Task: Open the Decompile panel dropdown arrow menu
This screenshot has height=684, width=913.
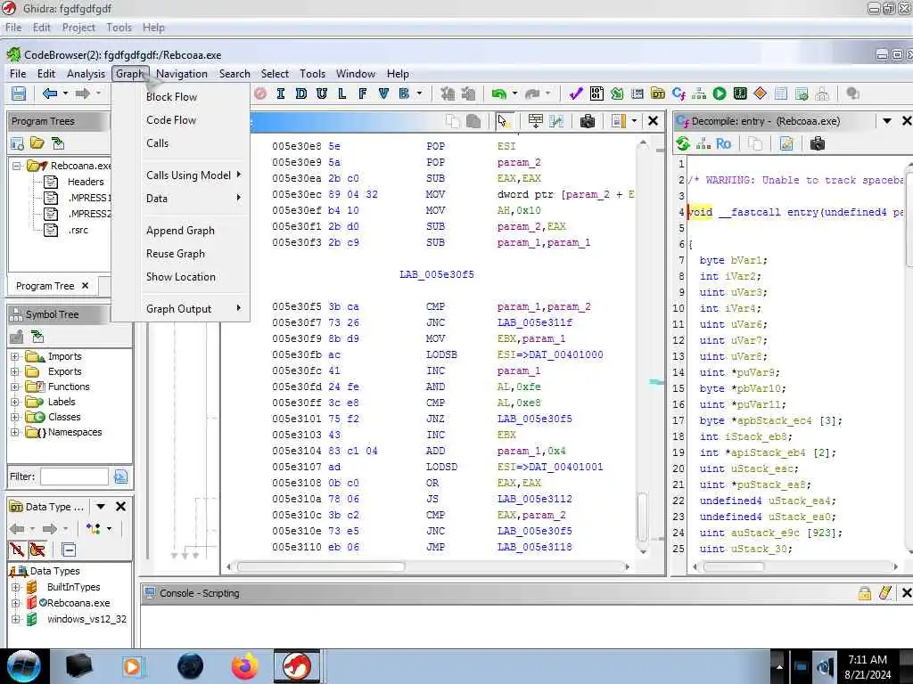Action: [887, 121]
